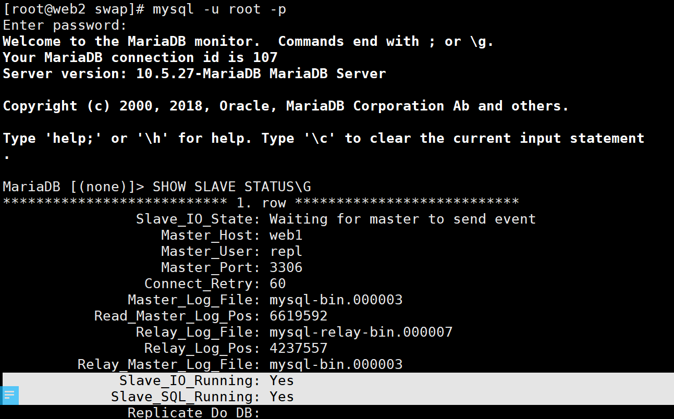674x419 pixels.
Task: Click the Master_Port value 3306
Action: 286,267
